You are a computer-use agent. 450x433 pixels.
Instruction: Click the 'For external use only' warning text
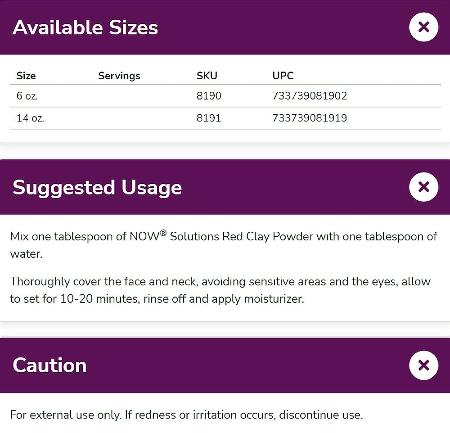pos(186,415)
